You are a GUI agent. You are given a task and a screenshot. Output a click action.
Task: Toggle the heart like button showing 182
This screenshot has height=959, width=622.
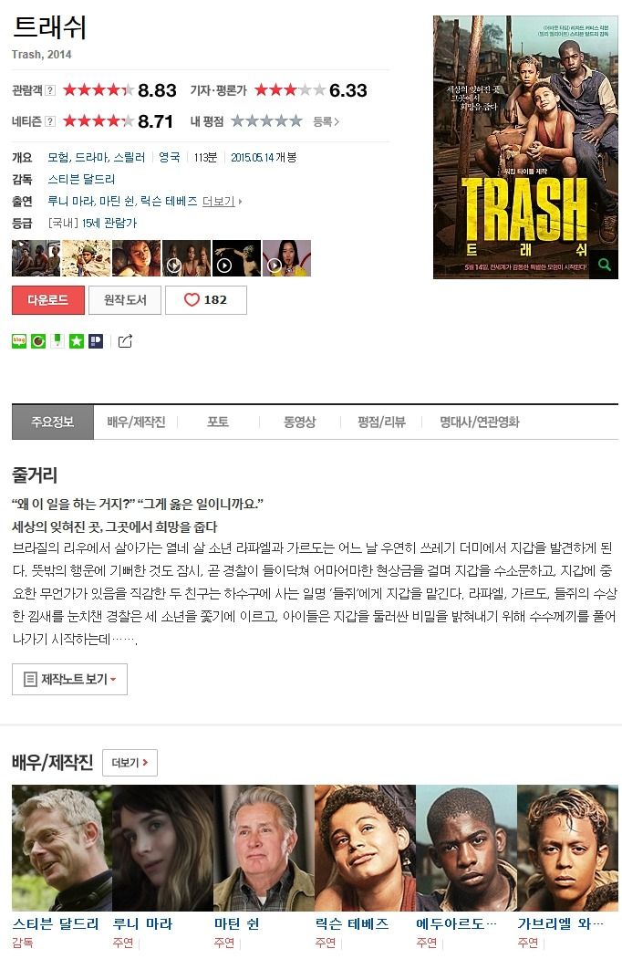coord(206,299)
